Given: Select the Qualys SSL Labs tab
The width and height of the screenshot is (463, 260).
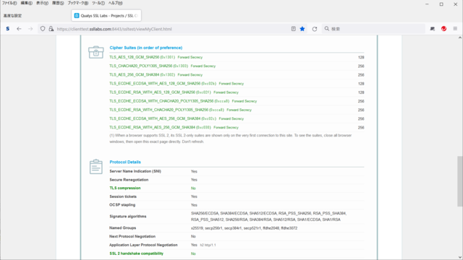Looking at the screenshot, I should 106,16.
